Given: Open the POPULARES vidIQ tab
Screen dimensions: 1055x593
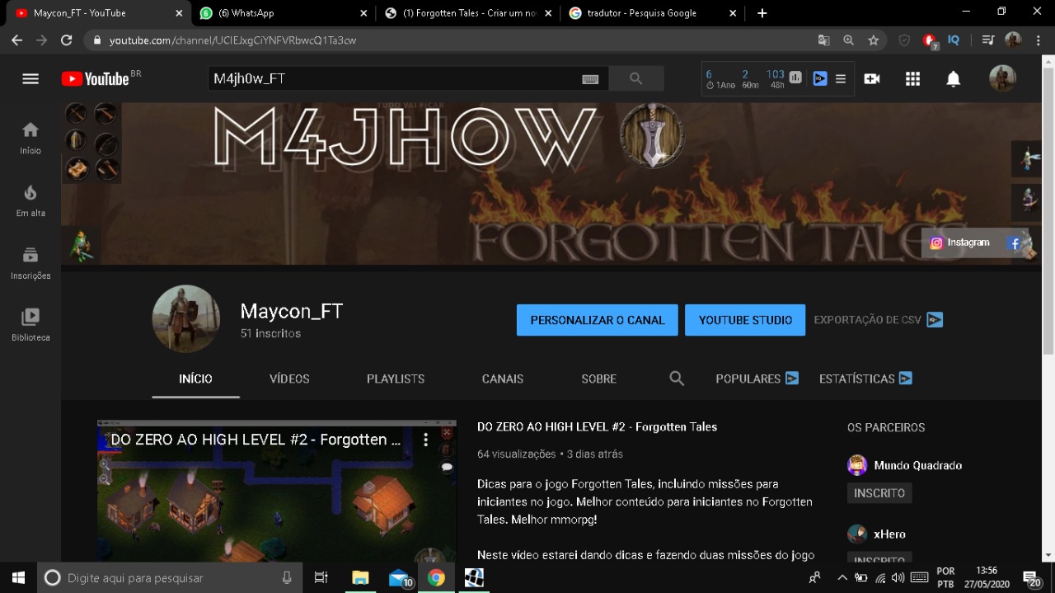Looking at the screenshot, I should click(757, 379).
